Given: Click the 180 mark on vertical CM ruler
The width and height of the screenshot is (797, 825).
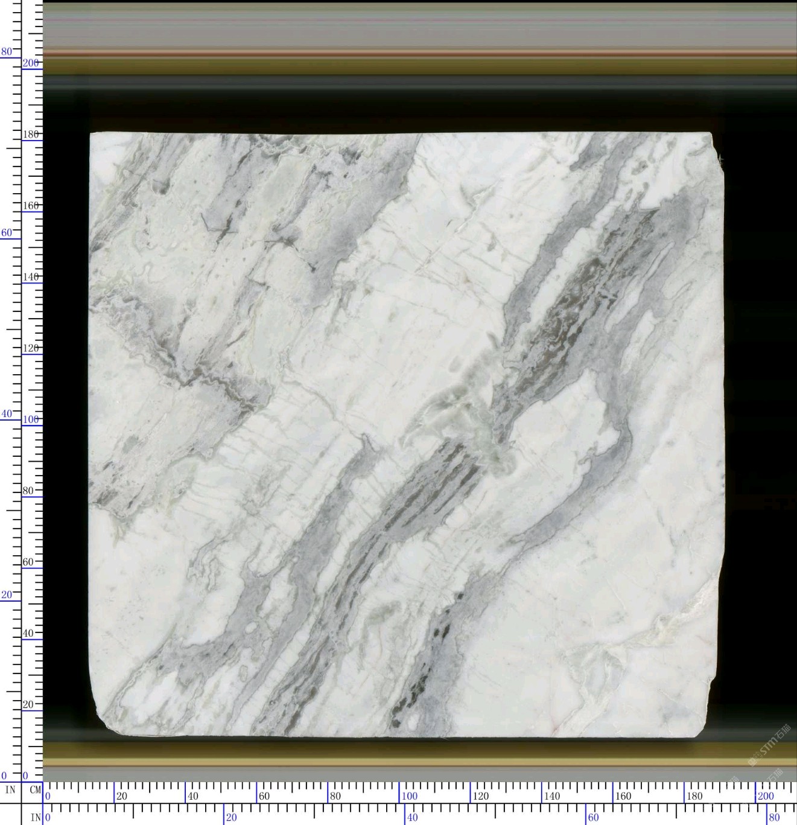Looking at the screenshot, I should coord(31,135).
